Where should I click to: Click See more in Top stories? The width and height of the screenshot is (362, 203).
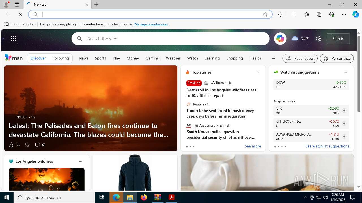[x=253, y=146]
